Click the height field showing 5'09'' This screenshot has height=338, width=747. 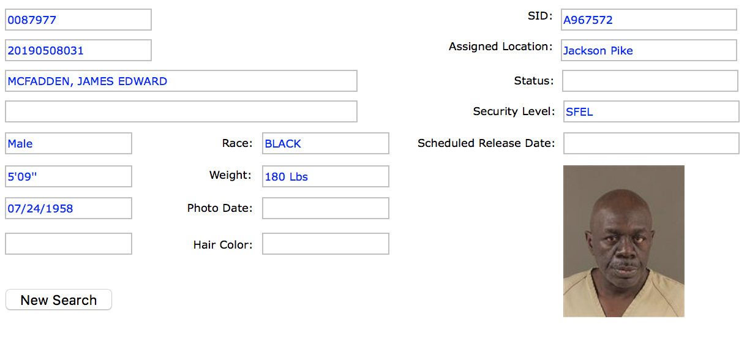(x=69, y=176)
